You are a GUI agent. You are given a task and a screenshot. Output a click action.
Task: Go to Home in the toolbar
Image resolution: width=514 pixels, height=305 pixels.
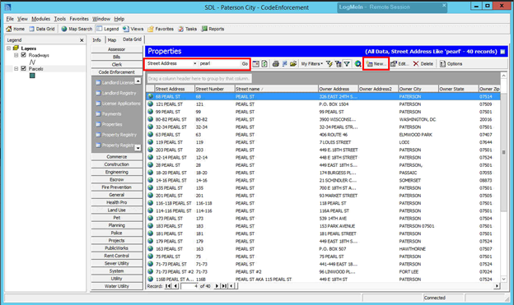tap(16, 29)
